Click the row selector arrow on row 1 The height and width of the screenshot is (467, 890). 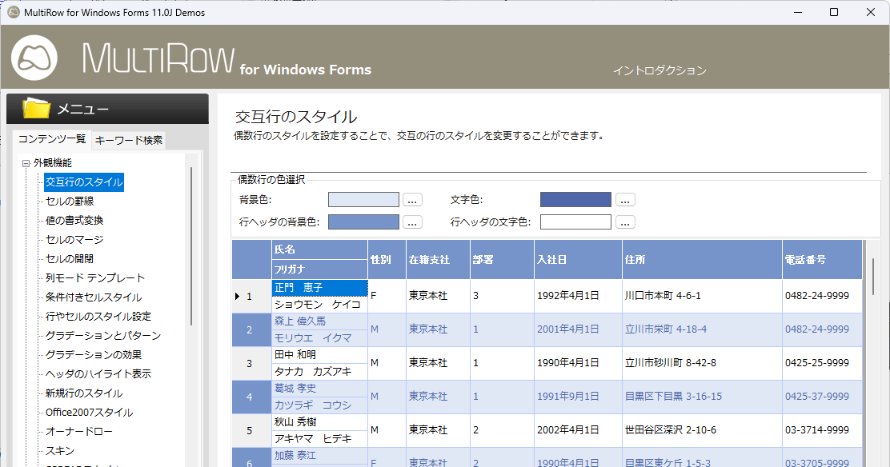(238, 295)
